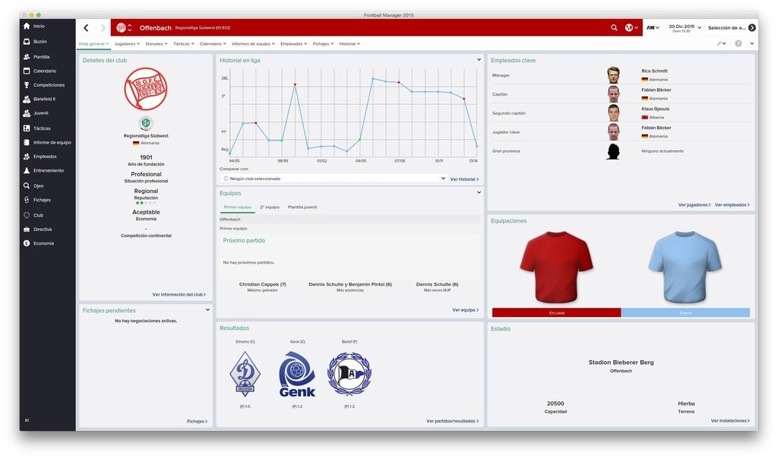Open the Directiva board icon
Screen dimensions: 778x459
(x=27, y=230)
